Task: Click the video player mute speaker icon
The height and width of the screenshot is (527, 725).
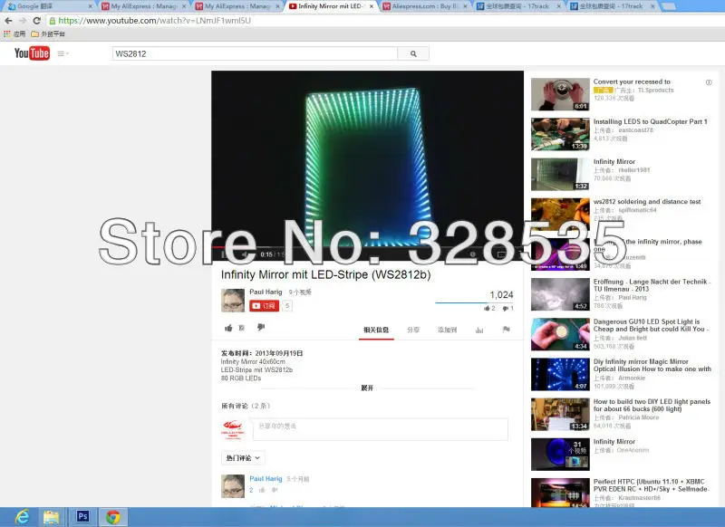Action: coord(244,254)
